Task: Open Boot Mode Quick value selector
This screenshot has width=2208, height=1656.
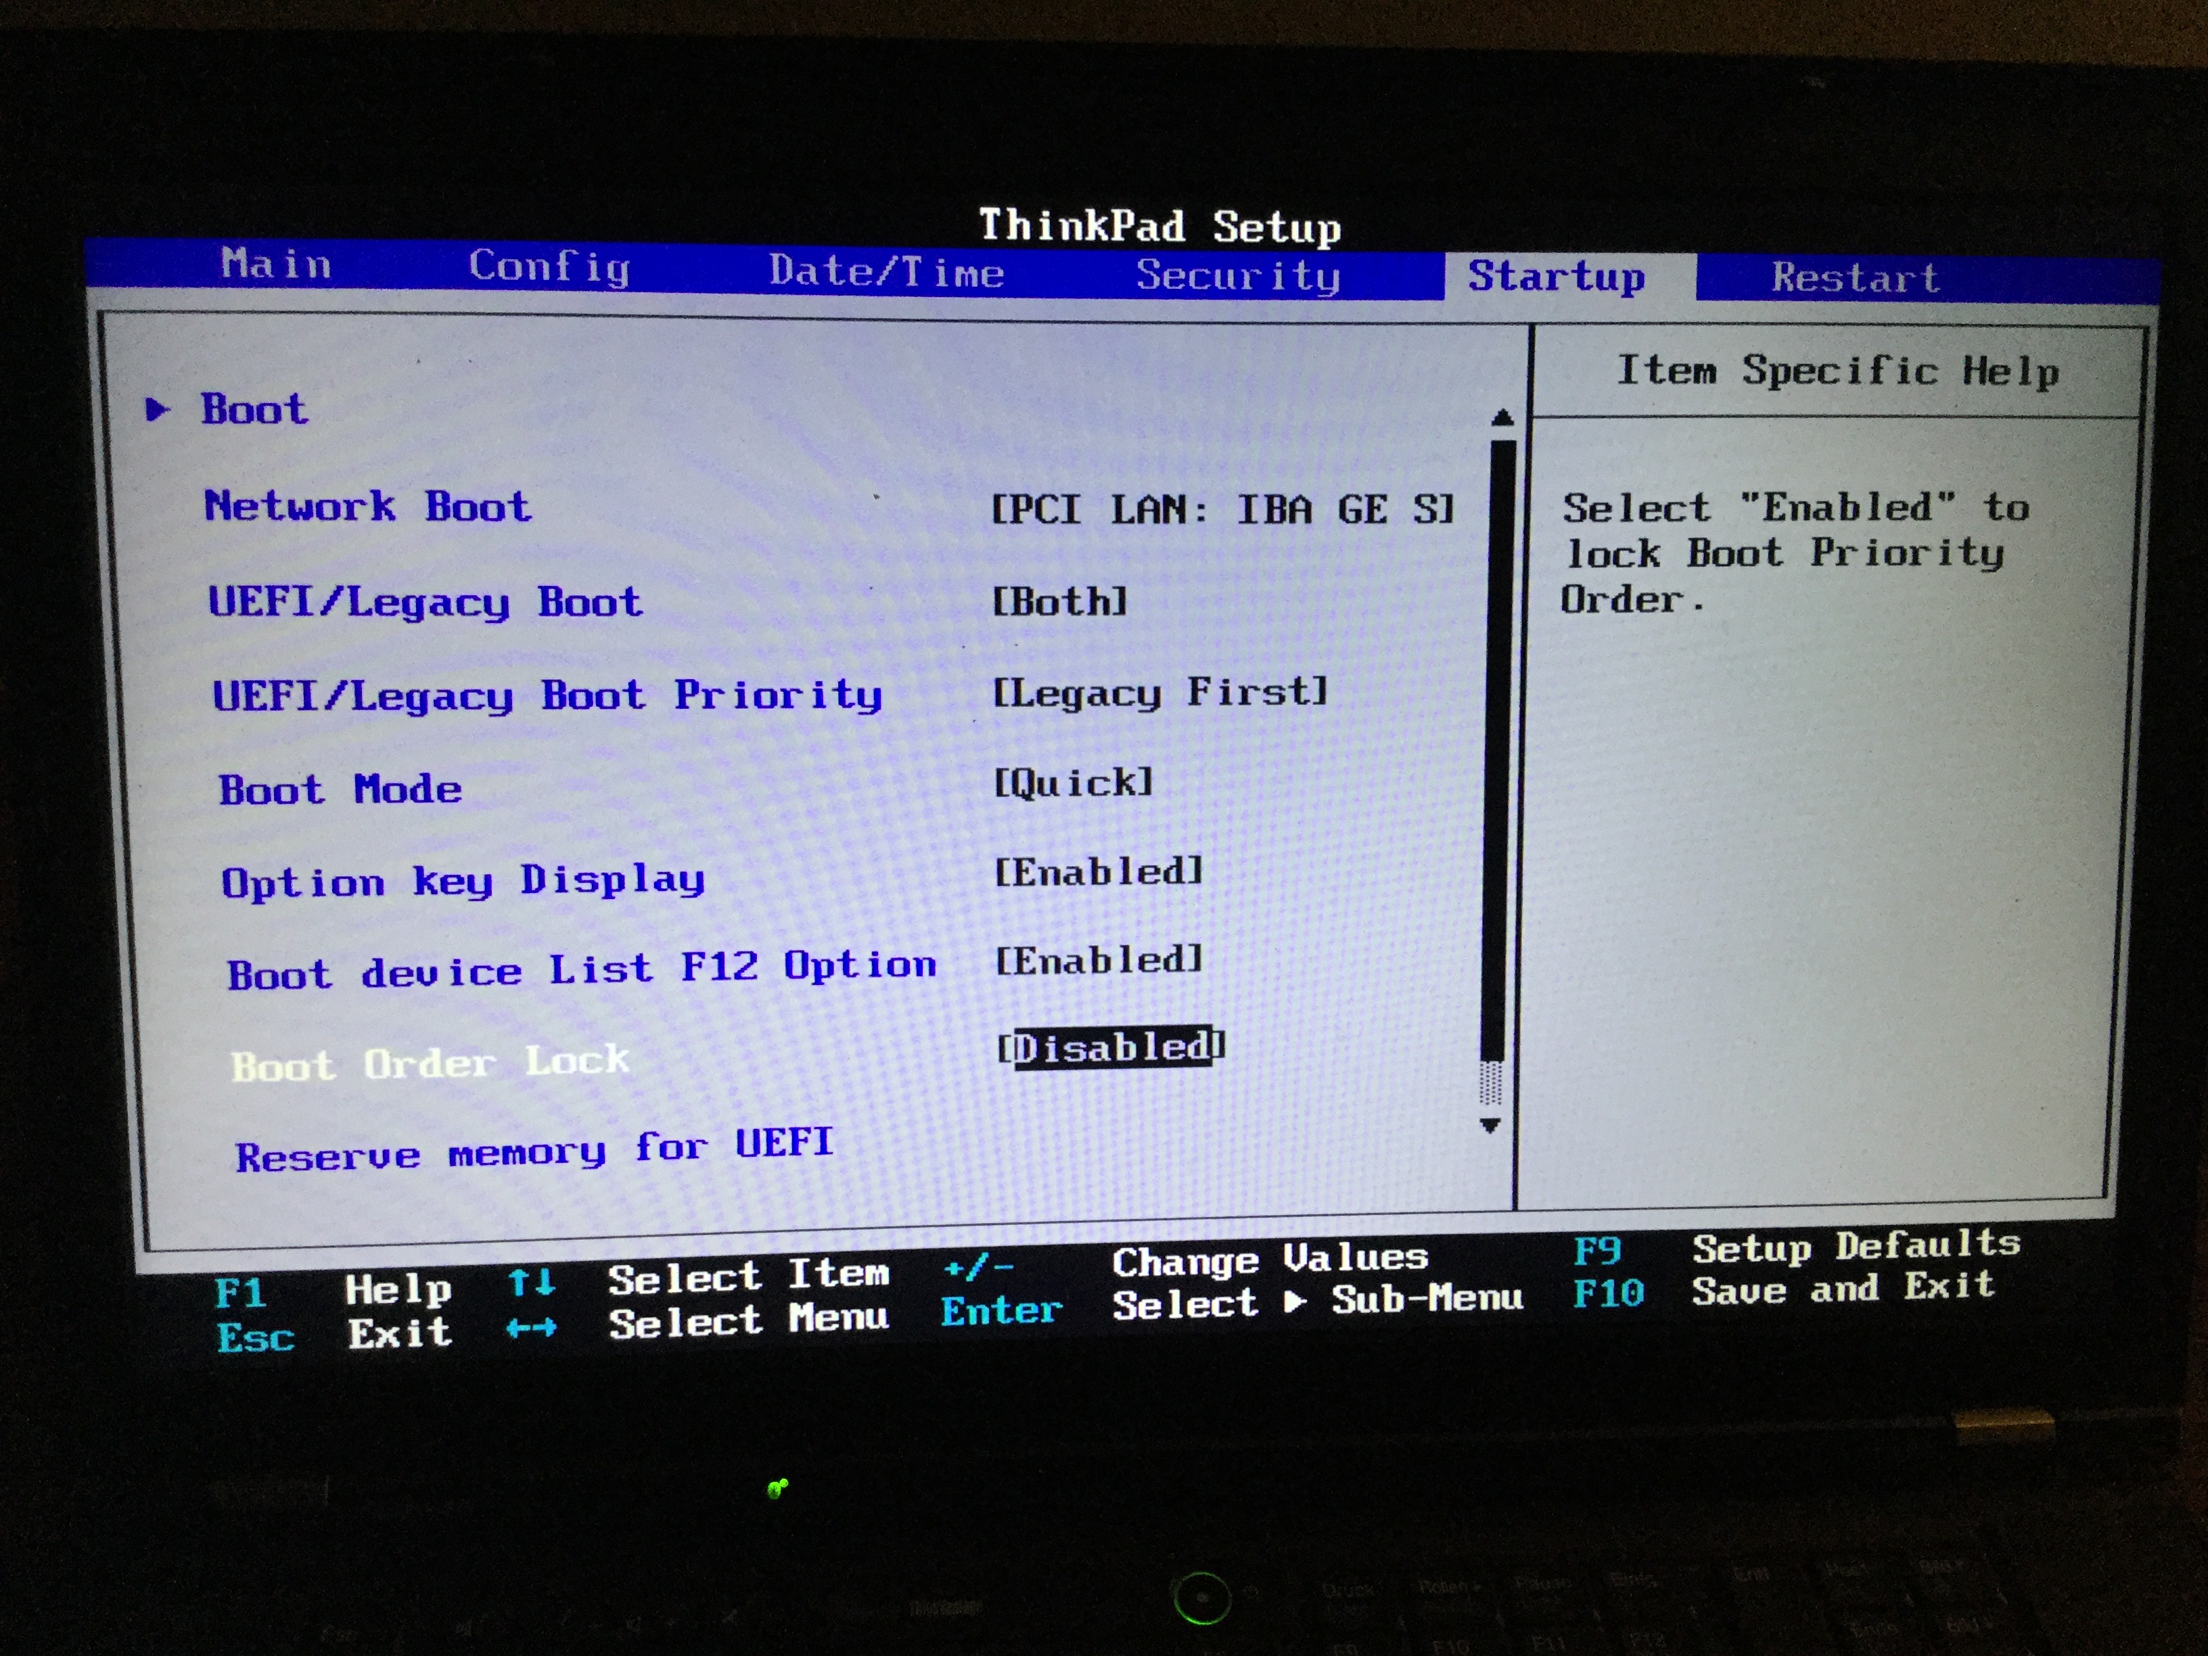Action: coord(1073,783)
